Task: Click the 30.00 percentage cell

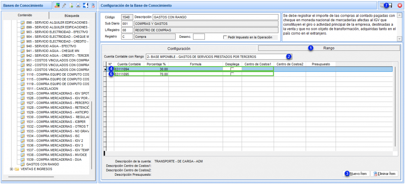Action: [156, 69]
